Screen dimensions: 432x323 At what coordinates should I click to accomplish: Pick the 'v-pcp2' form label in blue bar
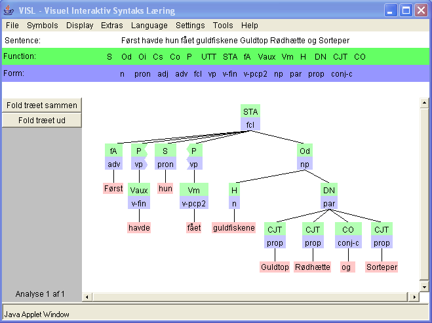[x=255, y=74]
